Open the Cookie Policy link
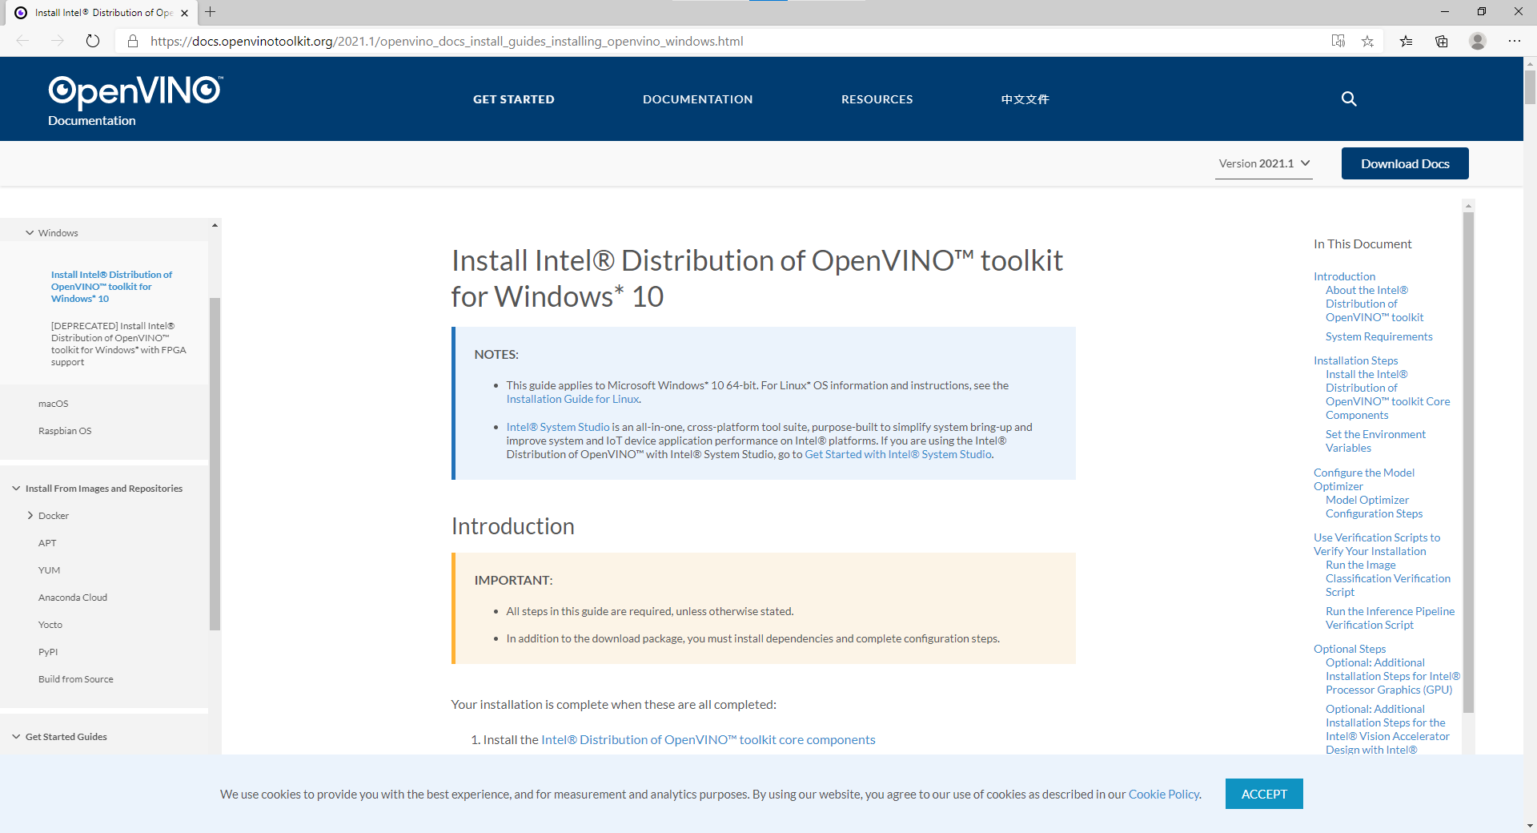Image resolution: width=1537 pixels, height=833 pixels. (1162, 794)
